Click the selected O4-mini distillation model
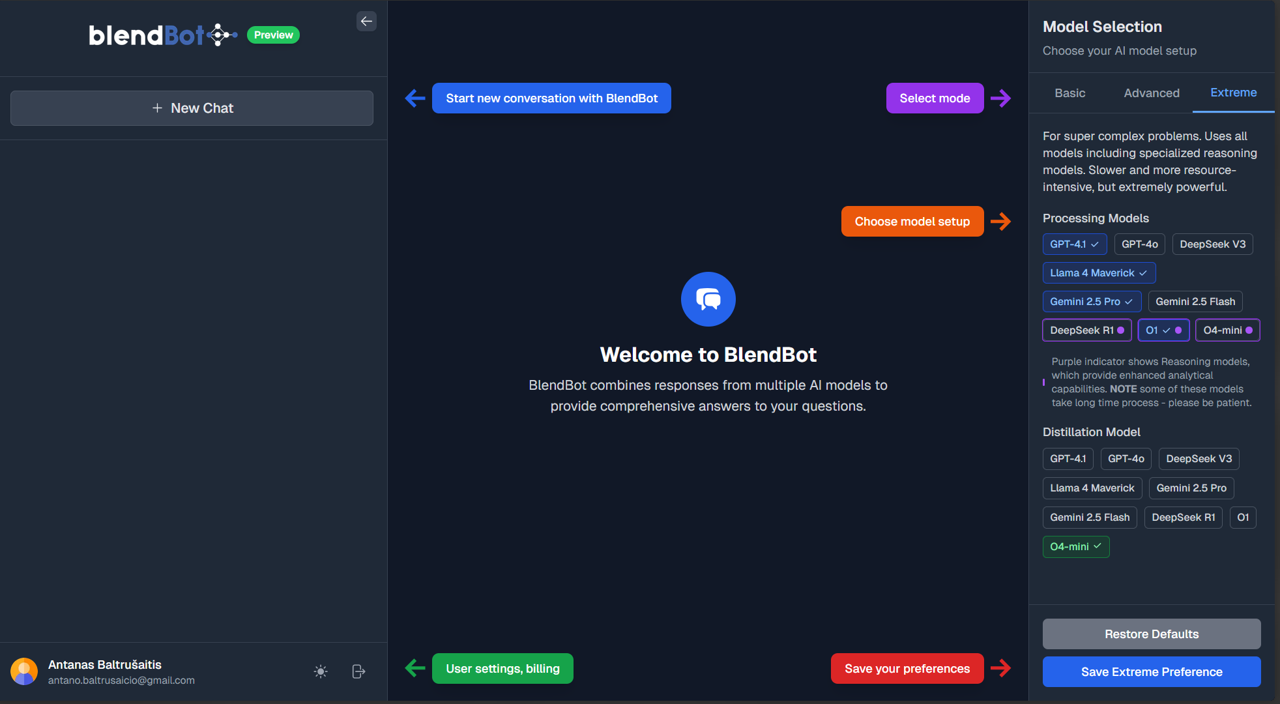 coord(1076,547)
